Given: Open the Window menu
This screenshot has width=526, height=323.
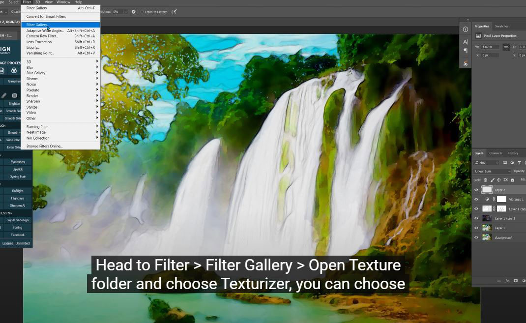Looking at the screenshot, I should pyautogui.click(x=63, y=2).
